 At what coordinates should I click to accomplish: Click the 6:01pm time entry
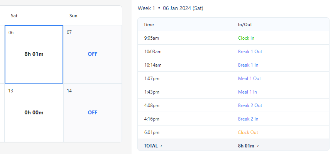pos(151,132)
